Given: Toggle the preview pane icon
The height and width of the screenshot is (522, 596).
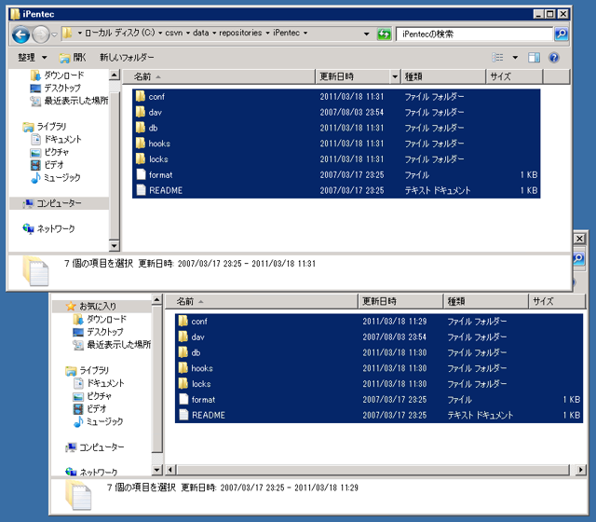Looking at the screenshot, I should pyautogui.click(x=534, y=58).
